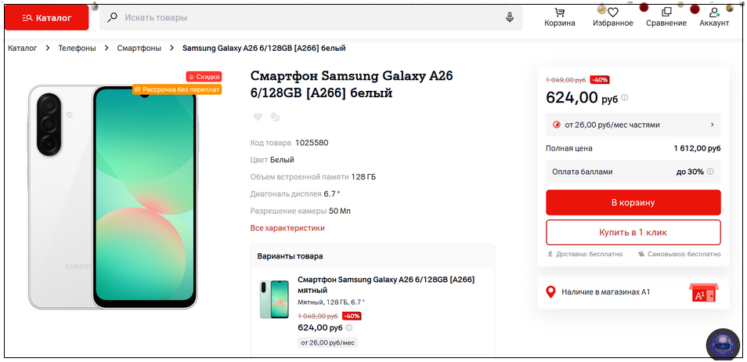
Task: Open the cart (Корзина) icon
Action: 559,13
